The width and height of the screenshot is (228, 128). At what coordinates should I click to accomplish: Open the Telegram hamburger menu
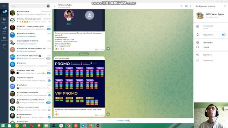pos(4,6)
